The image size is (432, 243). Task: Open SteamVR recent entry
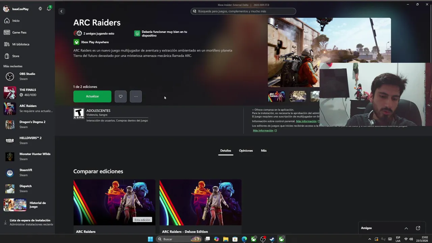(x=28, y=172)
